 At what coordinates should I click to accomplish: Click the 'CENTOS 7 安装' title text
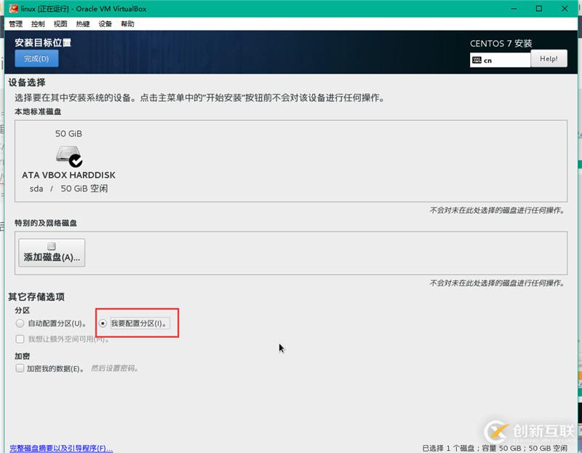tap(501, 44)
